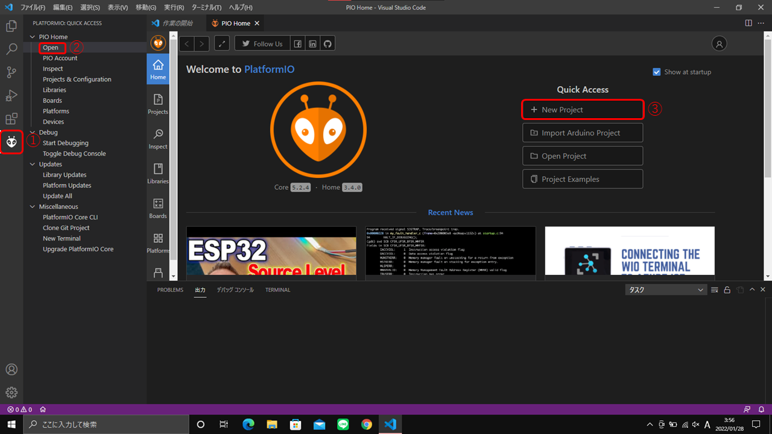Click the Open Project button

583,156
